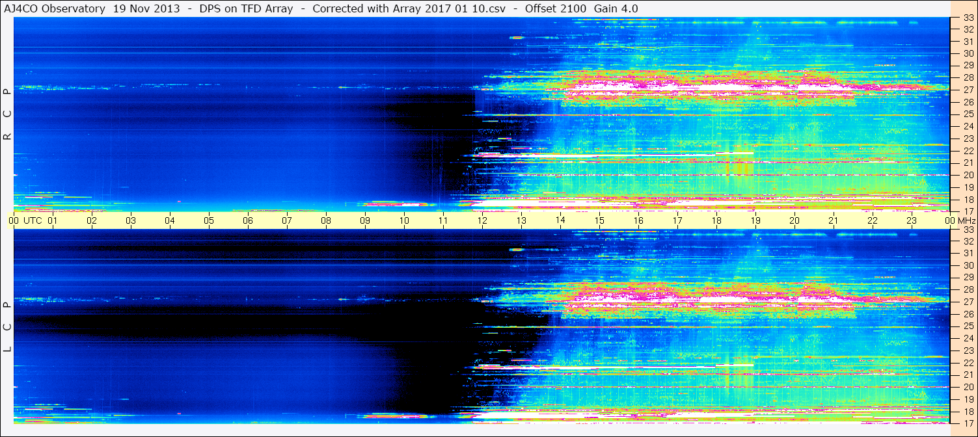Click the 12 hour mark on the UTC axis
The width and height of the screenshot is (978, 437).
tap(482, 220)
